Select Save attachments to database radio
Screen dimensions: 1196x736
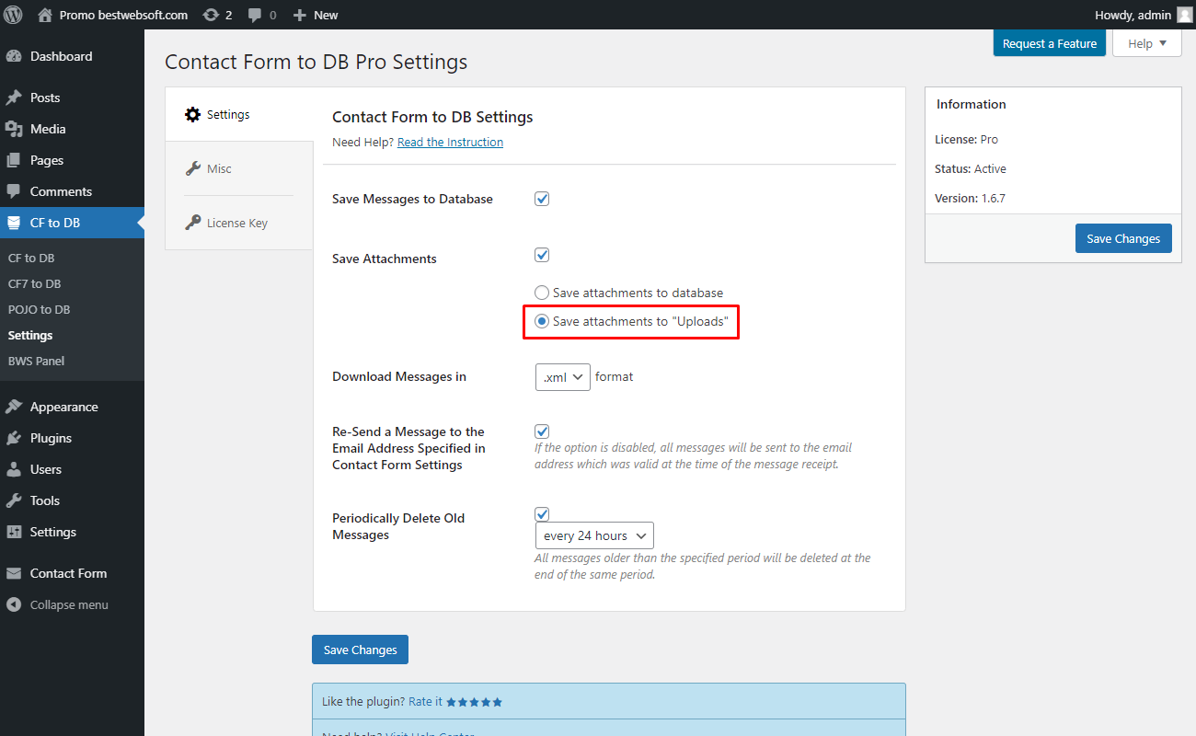coord(542,293)
